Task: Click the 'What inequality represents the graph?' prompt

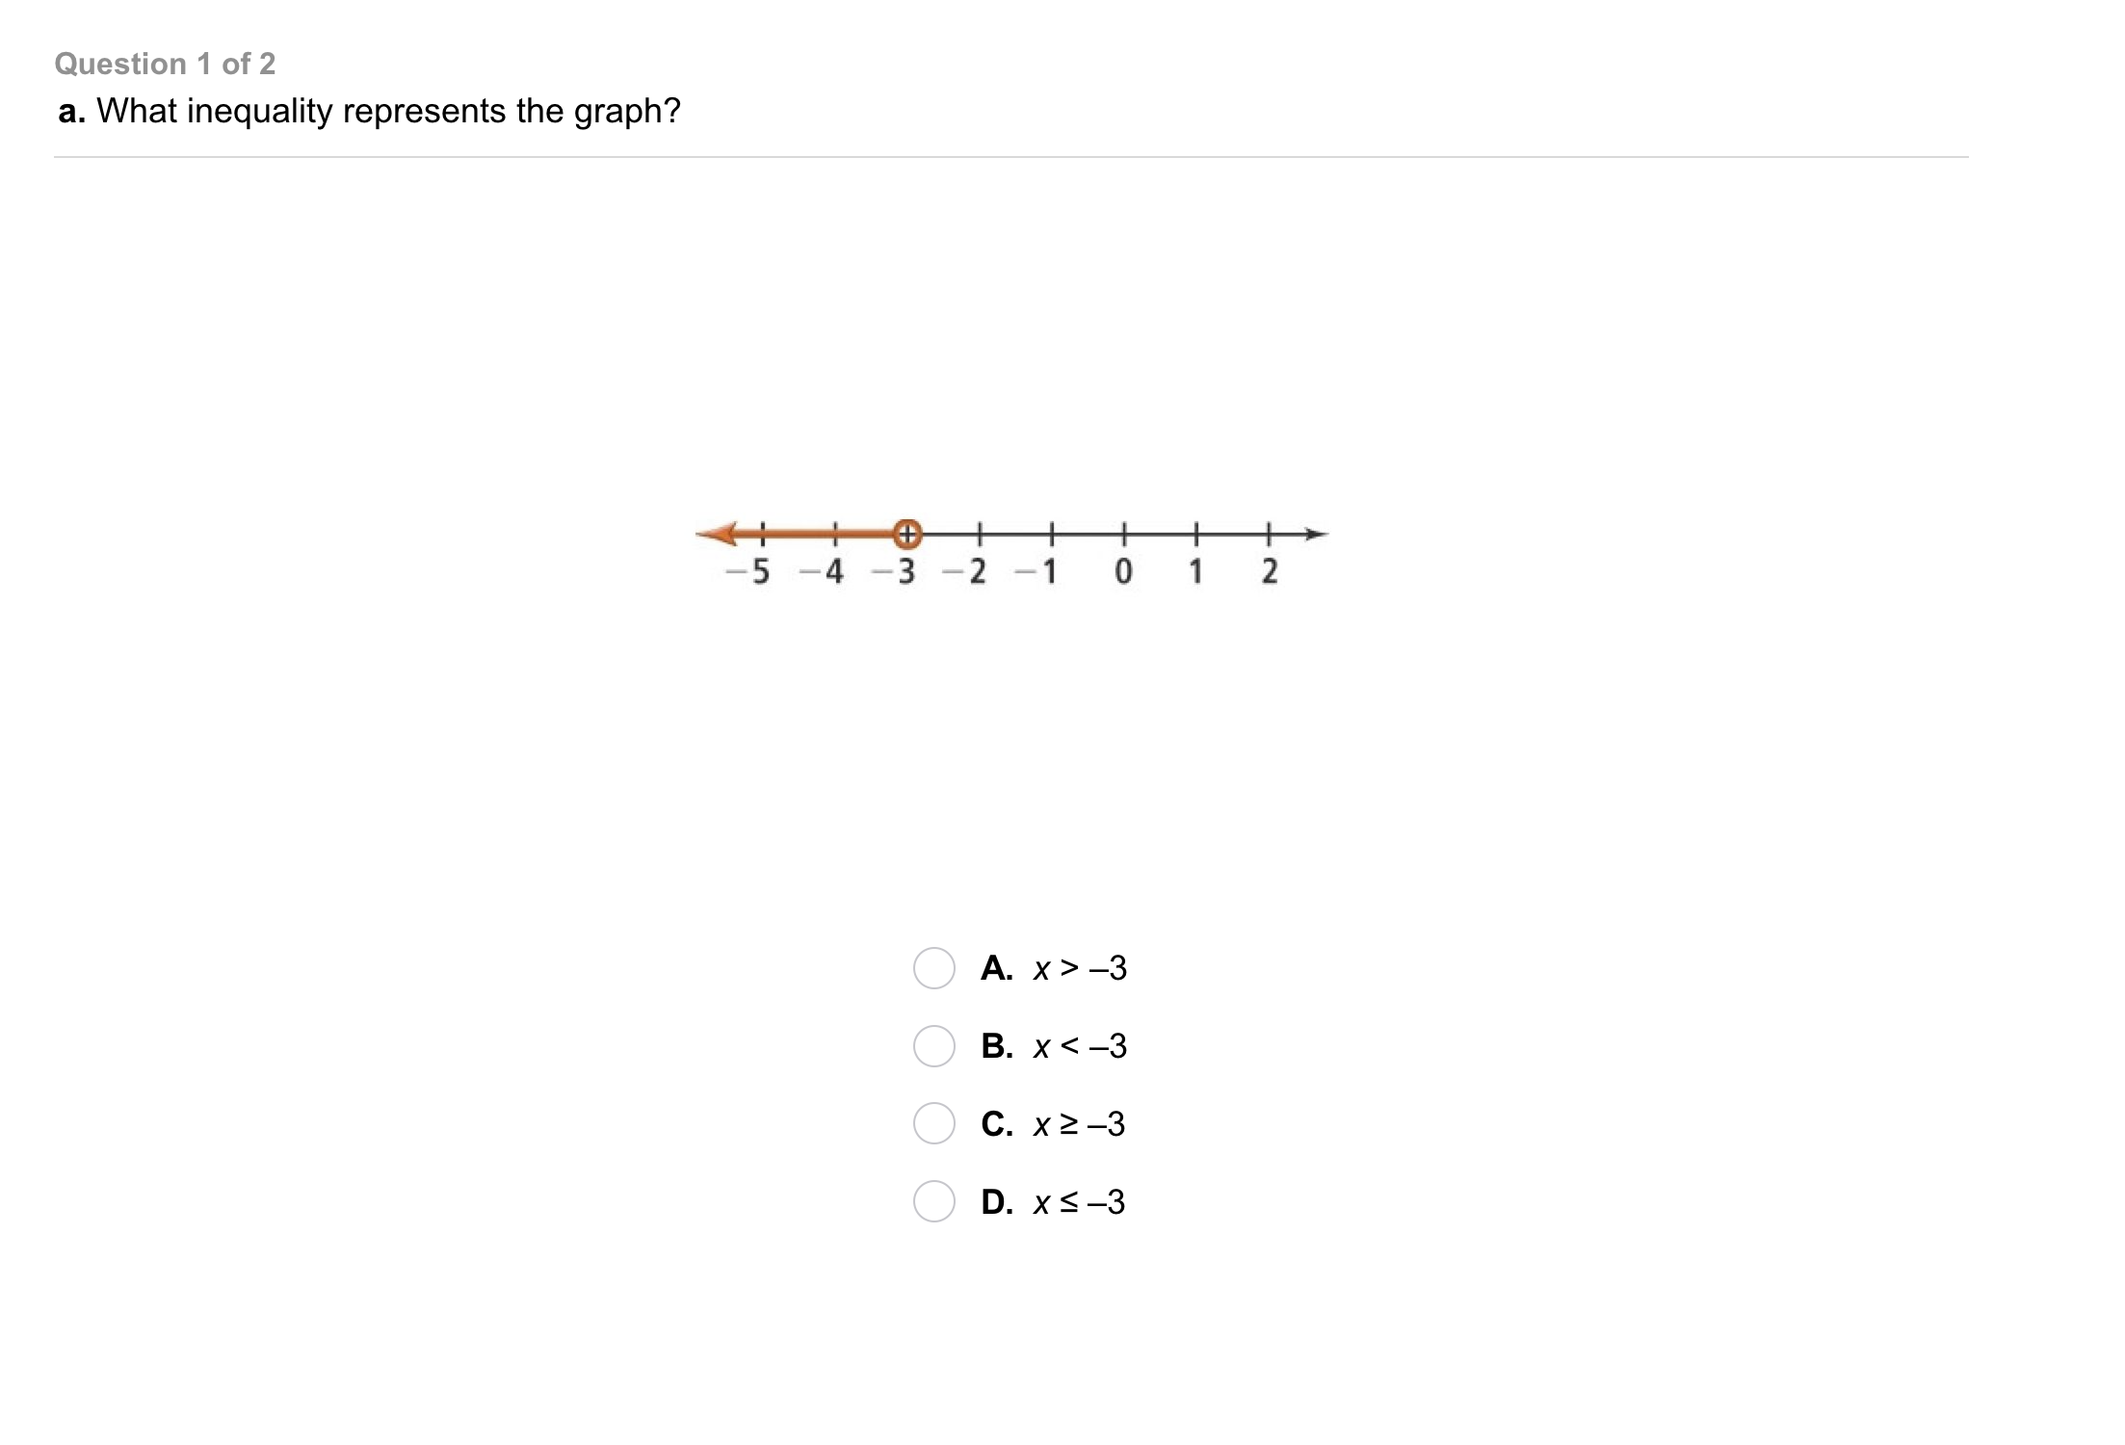Action: coord(388,111)
